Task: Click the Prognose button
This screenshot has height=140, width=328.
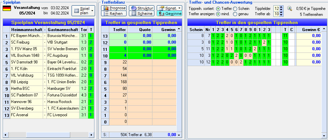Action: coord(114,8)
